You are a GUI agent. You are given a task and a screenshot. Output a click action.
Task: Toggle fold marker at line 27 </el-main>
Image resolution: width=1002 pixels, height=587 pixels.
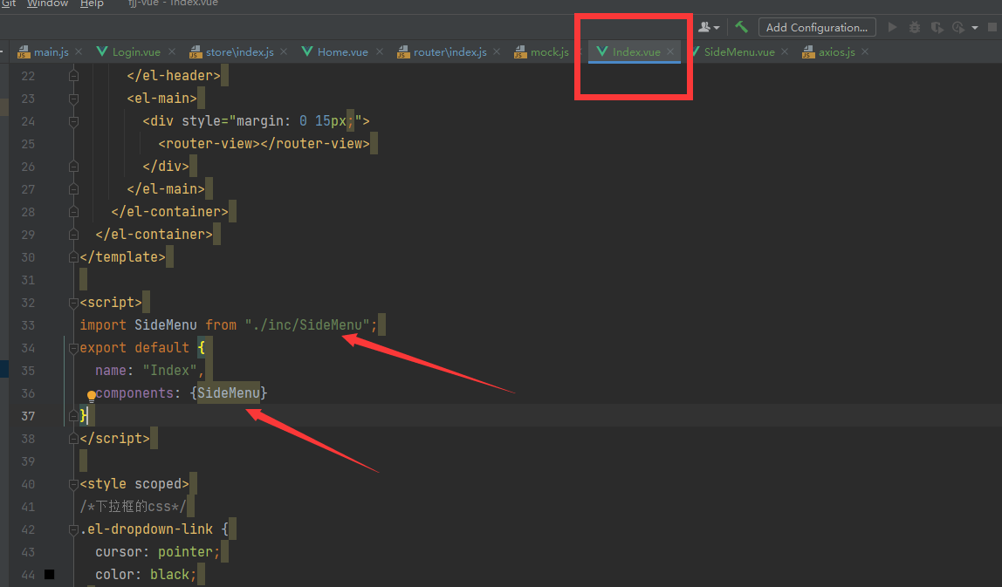tap(73, 189)
